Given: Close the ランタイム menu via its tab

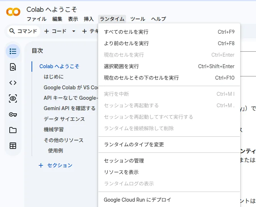Looking at the screenshot, I should tap(112, 19).
